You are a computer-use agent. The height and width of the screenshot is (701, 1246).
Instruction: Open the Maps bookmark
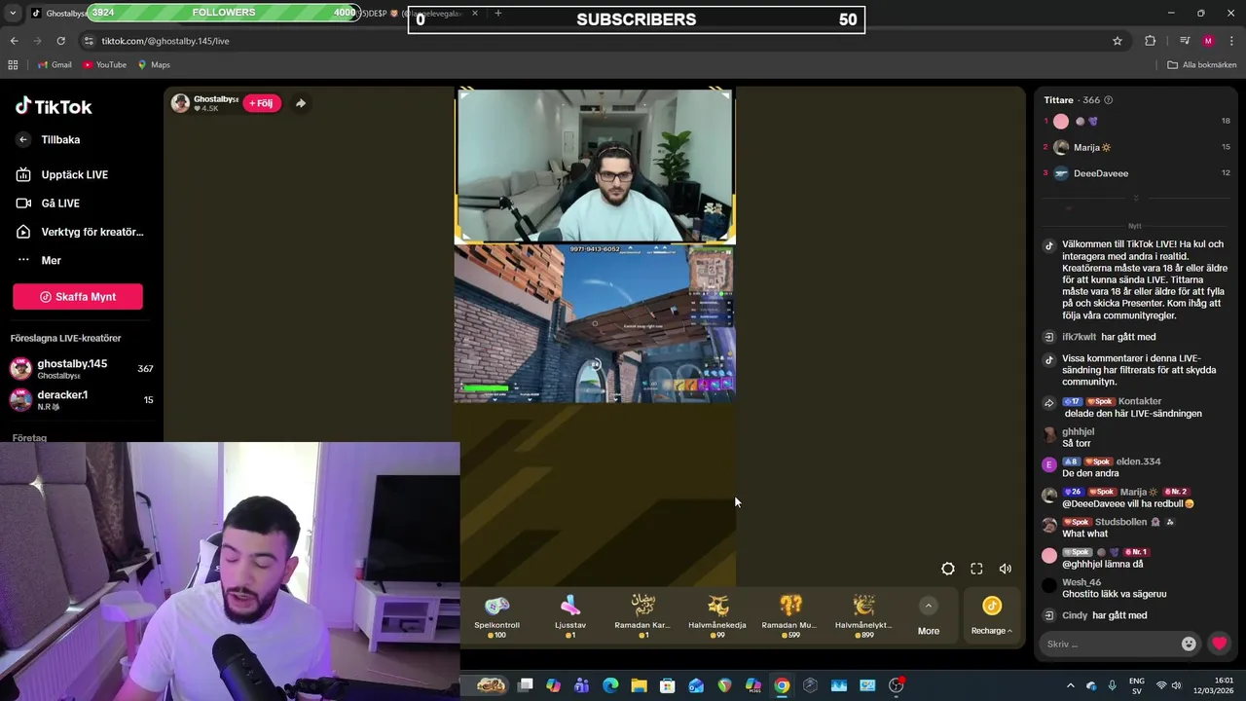[x=154, y=65]
